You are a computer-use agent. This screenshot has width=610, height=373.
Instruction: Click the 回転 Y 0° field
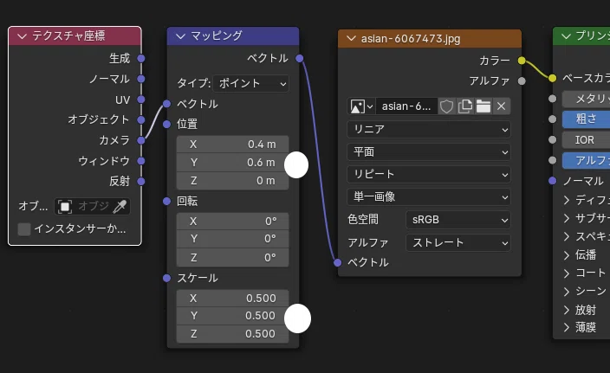232,239
